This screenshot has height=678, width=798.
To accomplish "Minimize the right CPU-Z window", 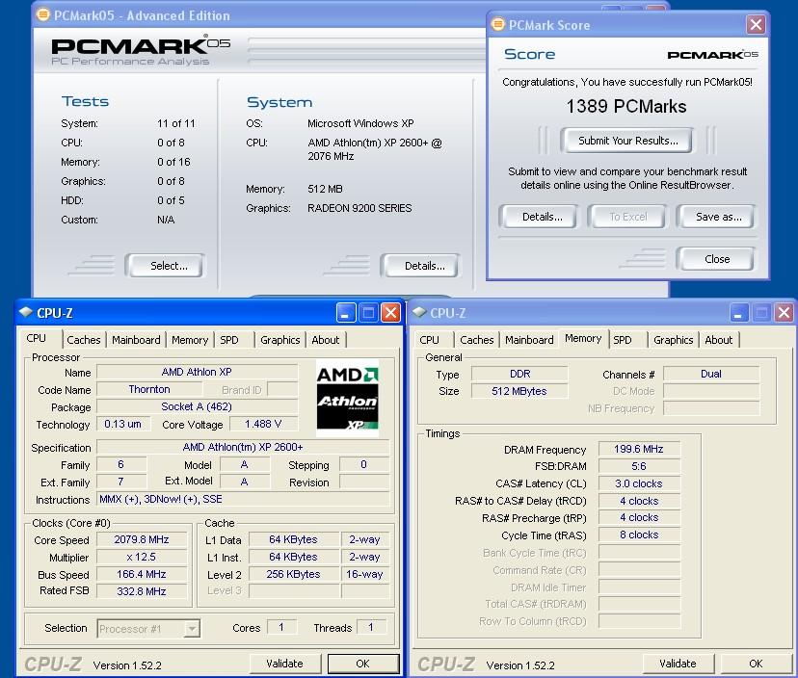I will [739, 313].
